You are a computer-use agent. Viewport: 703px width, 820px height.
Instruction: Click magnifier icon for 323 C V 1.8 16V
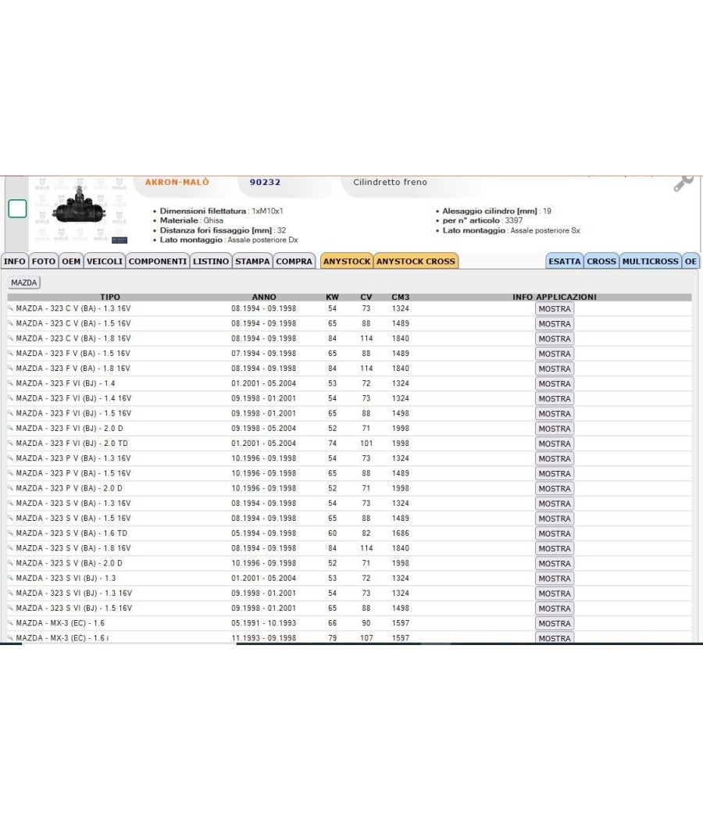pos(10,338)
